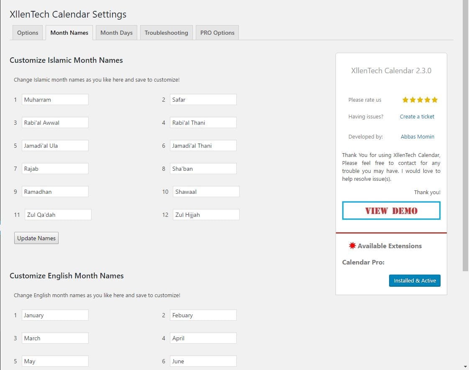Click the VIEW DEMO banner button
Image resolution: width=469 pixels, height=370 pixels.
391,211
